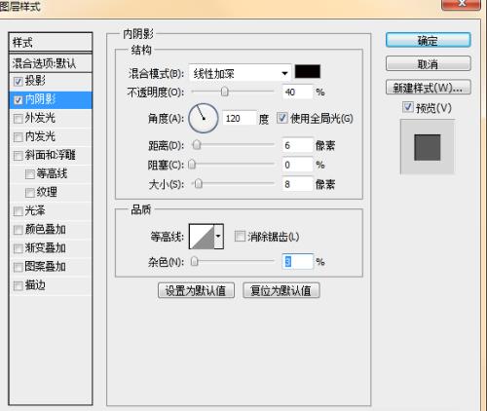Click the opacity value field showing 40

pos(298,93)
